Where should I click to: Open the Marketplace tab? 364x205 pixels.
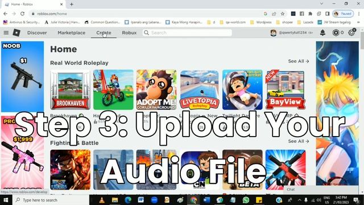(x=71, y=33)
